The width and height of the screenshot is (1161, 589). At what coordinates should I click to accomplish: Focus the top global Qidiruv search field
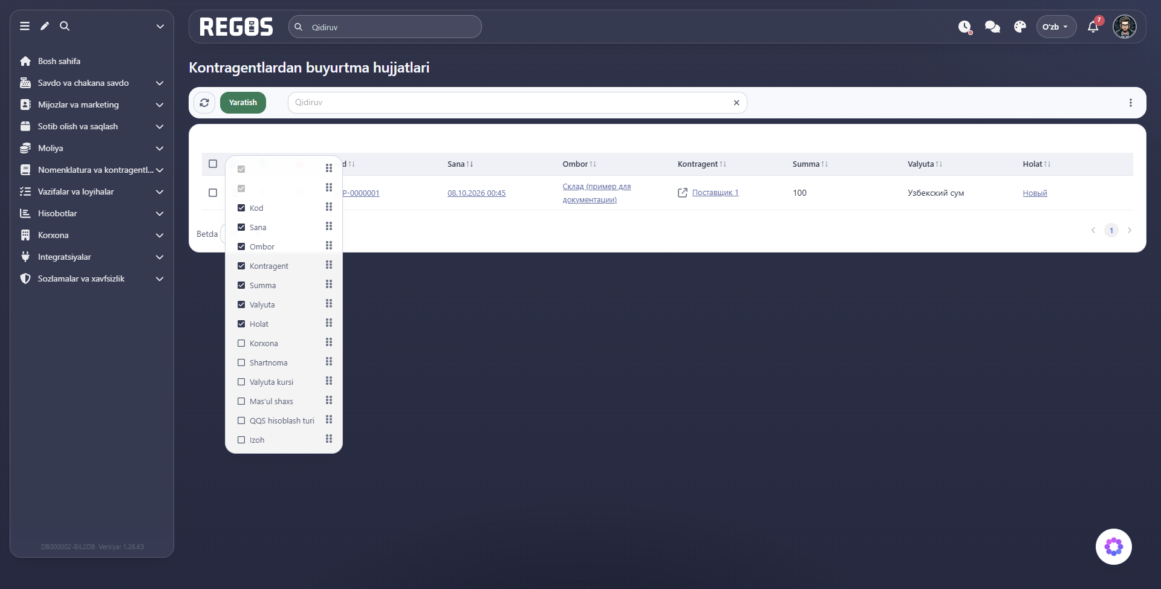click(x=385, y=27)
